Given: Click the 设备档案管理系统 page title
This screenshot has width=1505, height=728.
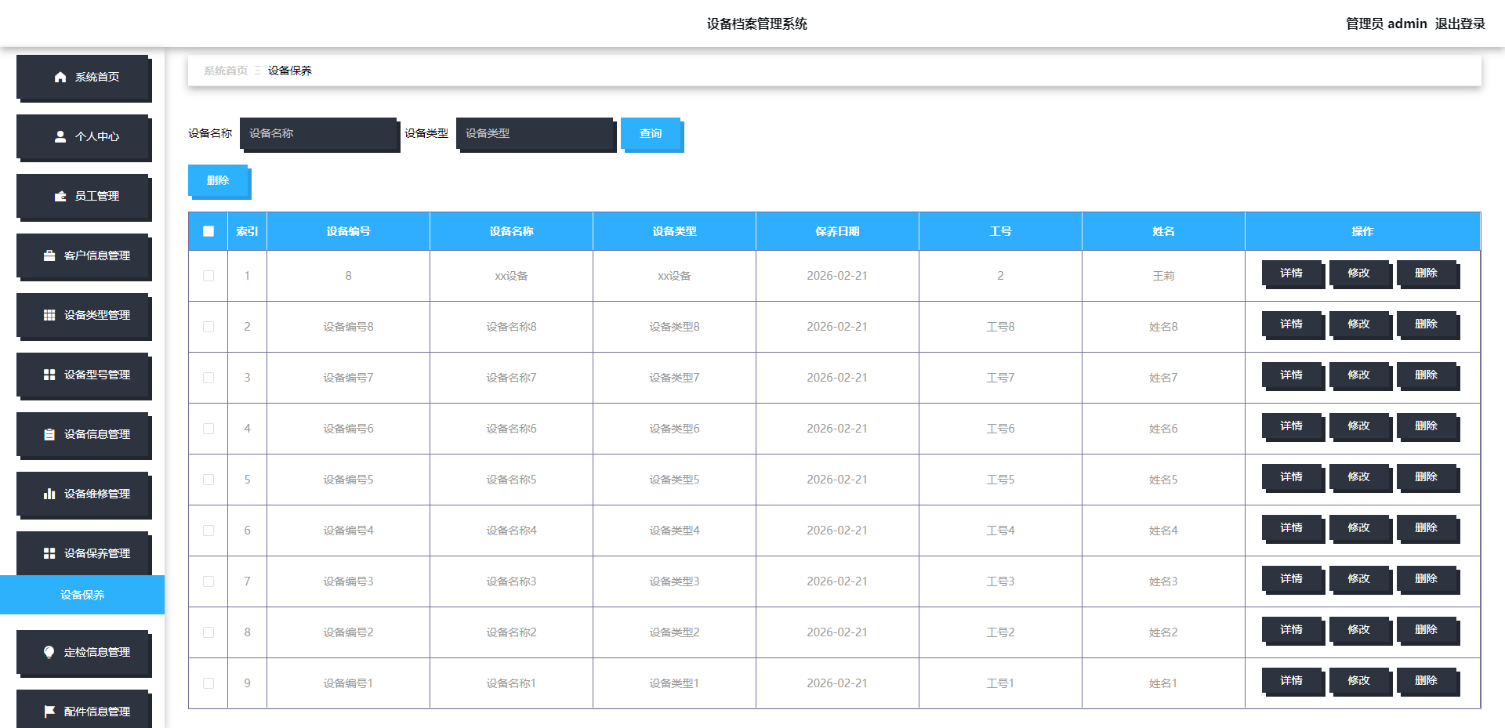Looking at the screenshot, I should coord(756,24).
